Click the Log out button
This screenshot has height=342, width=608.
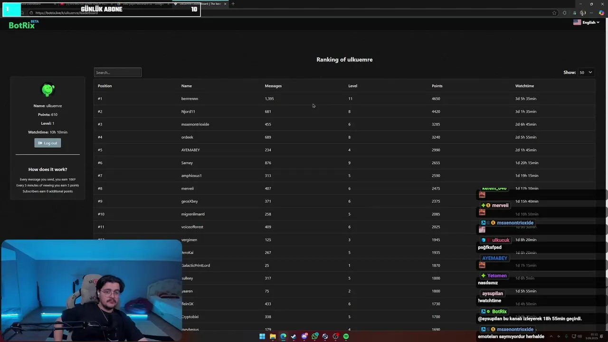click(x=47, y=143)
